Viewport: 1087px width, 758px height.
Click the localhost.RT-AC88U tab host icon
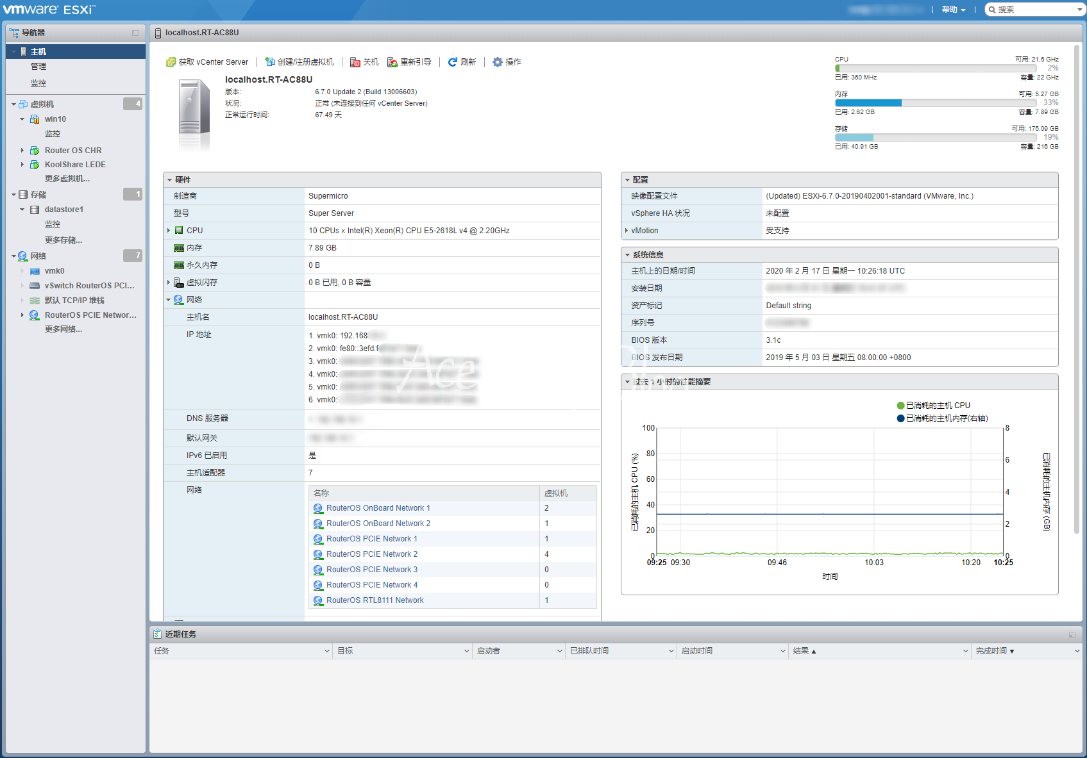pyautogui.click(x=158, y=33)
